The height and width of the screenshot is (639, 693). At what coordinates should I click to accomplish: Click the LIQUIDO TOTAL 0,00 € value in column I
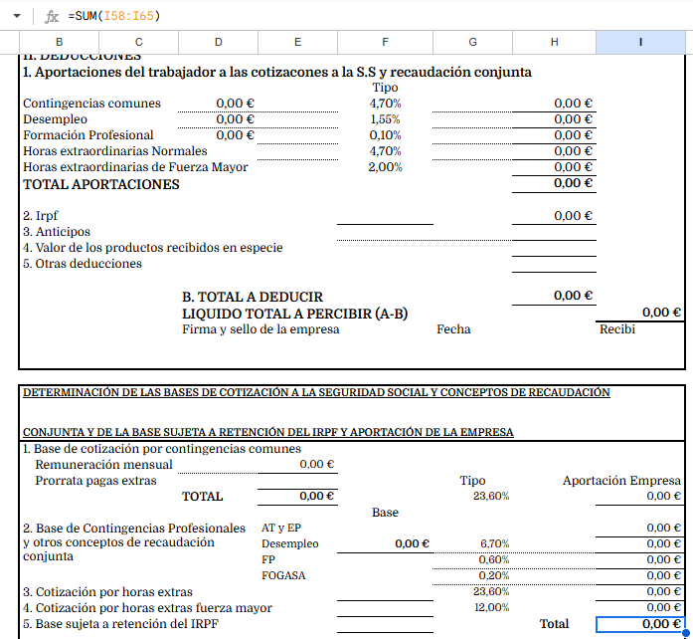[661, 312]
